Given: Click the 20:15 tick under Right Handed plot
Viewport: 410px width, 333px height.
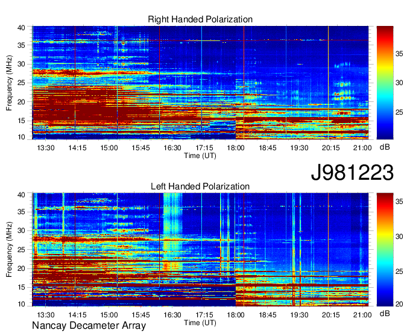Looking at the screenshot, I should (x=331, y=148).
